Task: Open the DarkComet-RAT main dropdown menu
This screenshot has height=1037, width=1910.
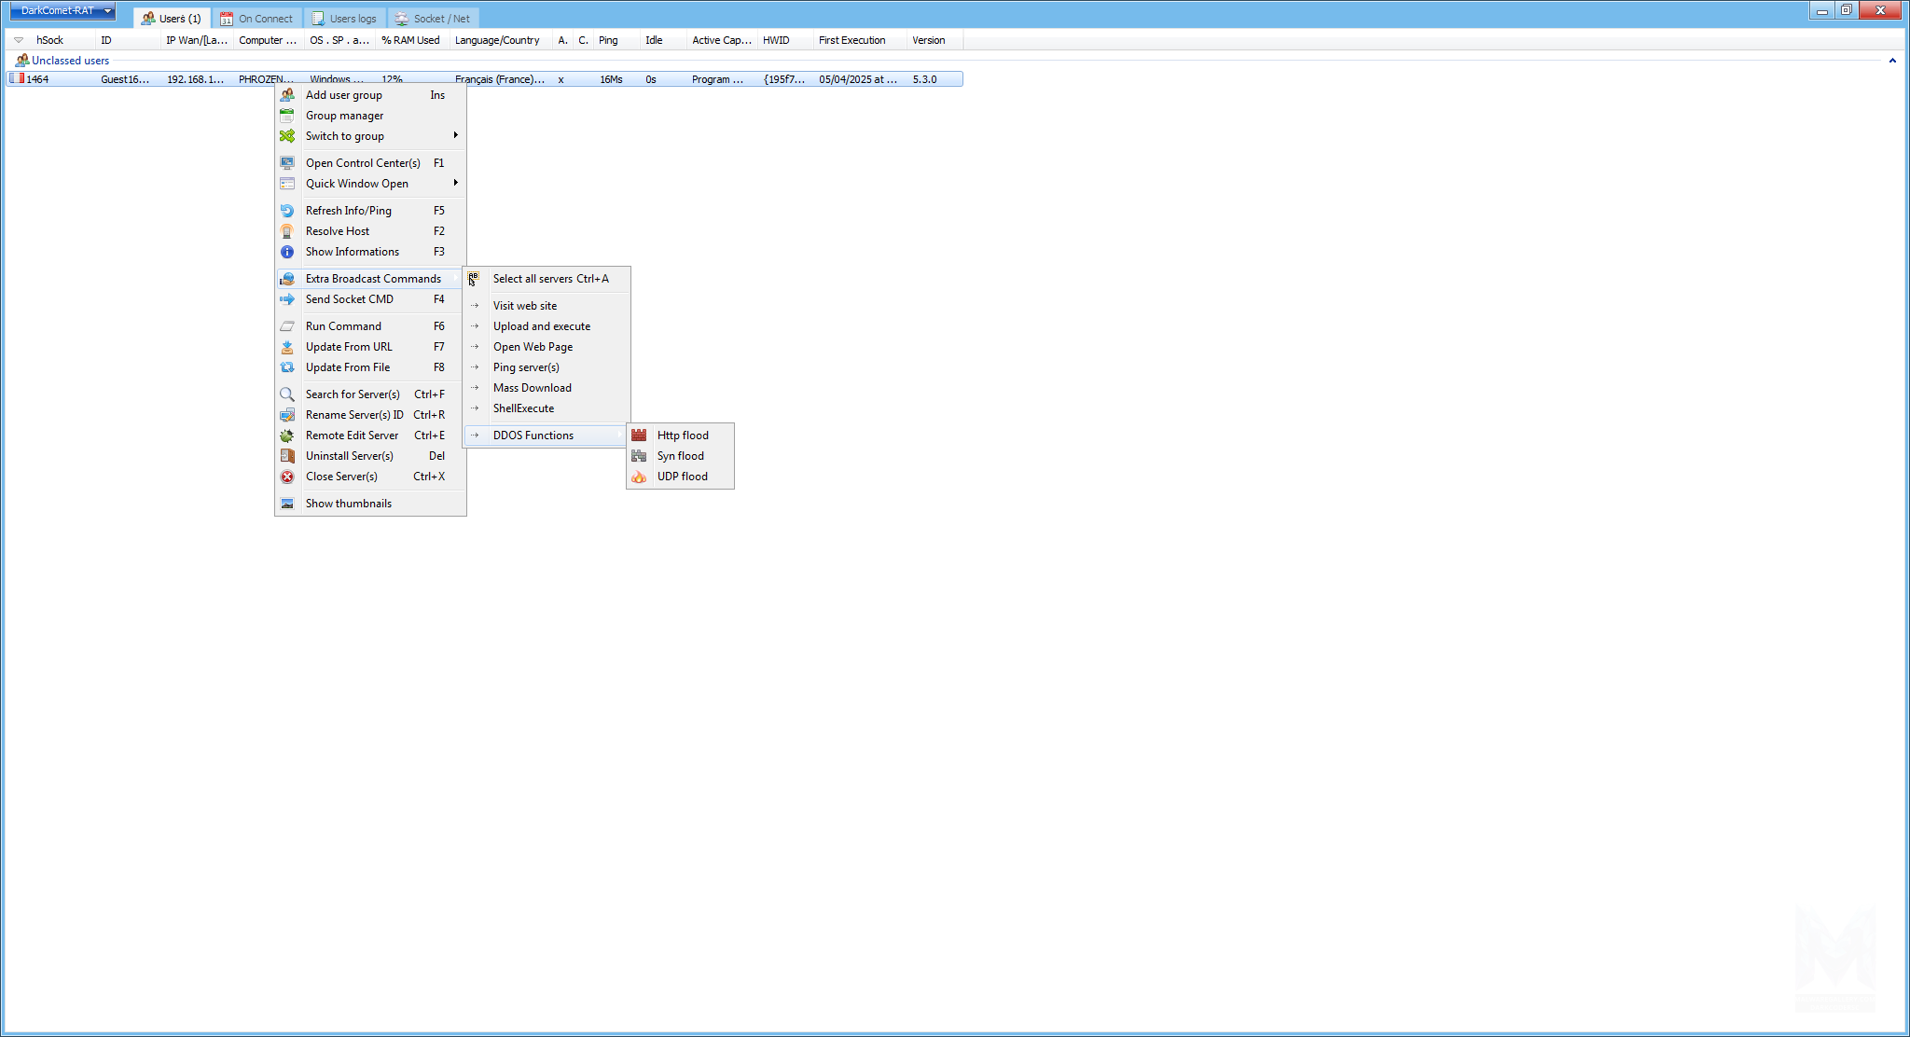Action: point(62,11)
